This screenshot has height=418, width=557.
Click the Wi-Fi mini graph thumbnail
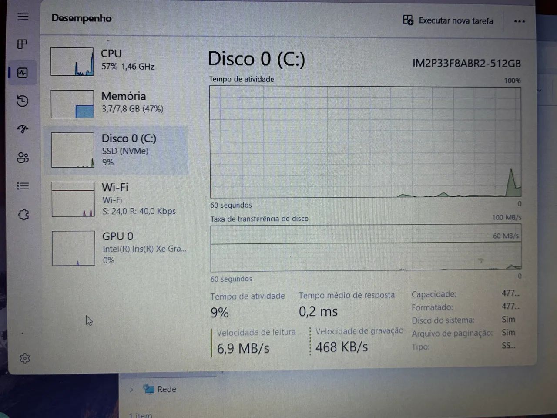pyautogui.click(x=73, y=199)
